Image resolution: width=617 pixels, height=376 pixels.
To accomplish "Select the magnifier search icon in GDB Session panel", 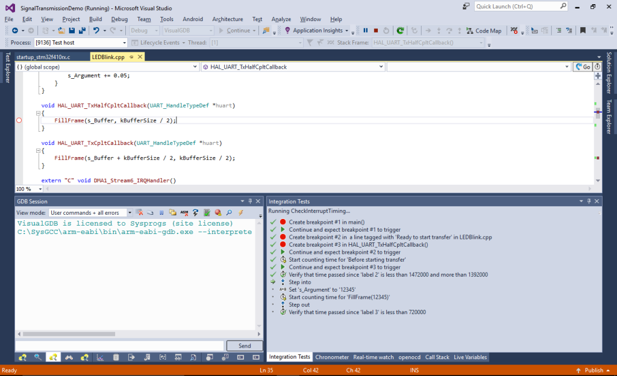I will click(x=229, y=212).
